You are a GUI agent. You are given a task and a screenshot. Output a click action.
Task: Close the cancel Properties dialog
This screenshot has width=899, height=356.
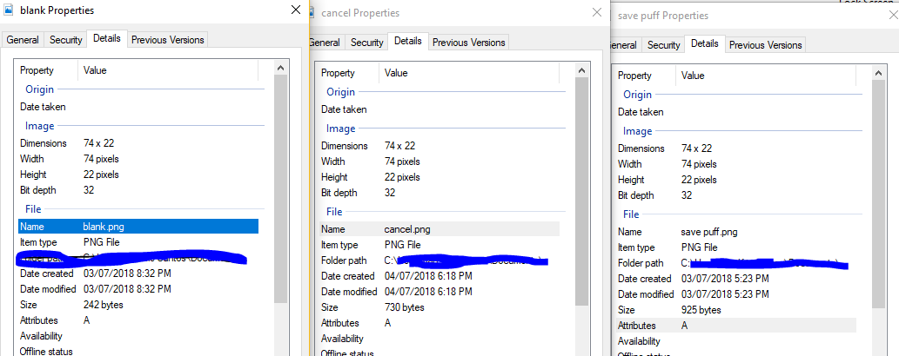[x=596, y=13]
